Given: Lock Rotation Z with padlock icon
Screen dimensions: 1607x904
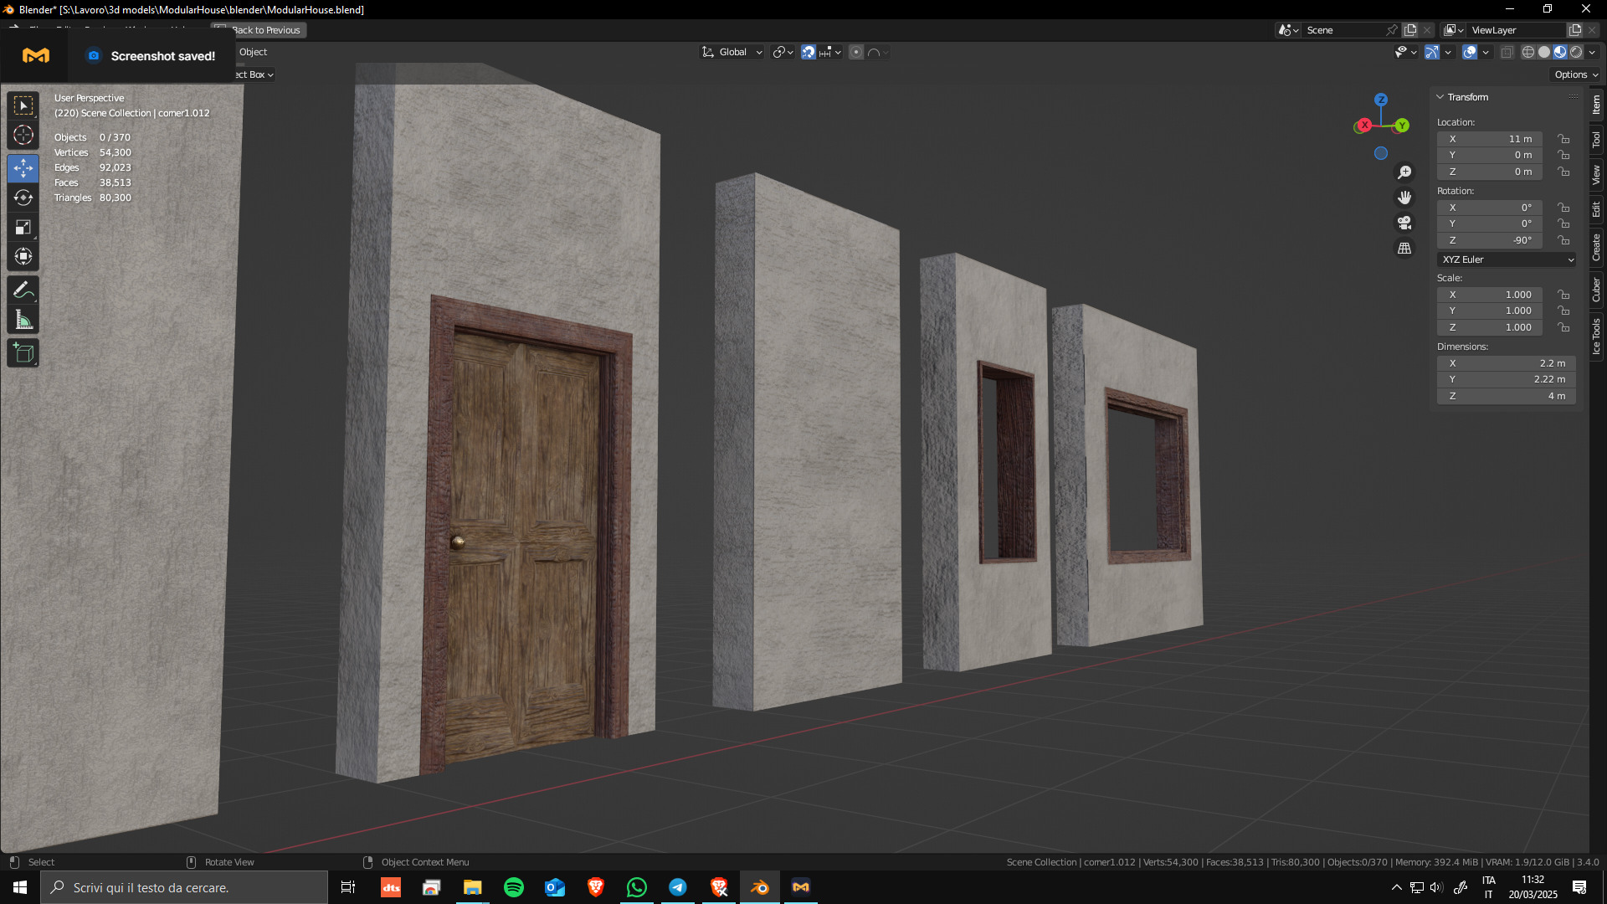Looking at the screenshot, I should coord(1563,240).
